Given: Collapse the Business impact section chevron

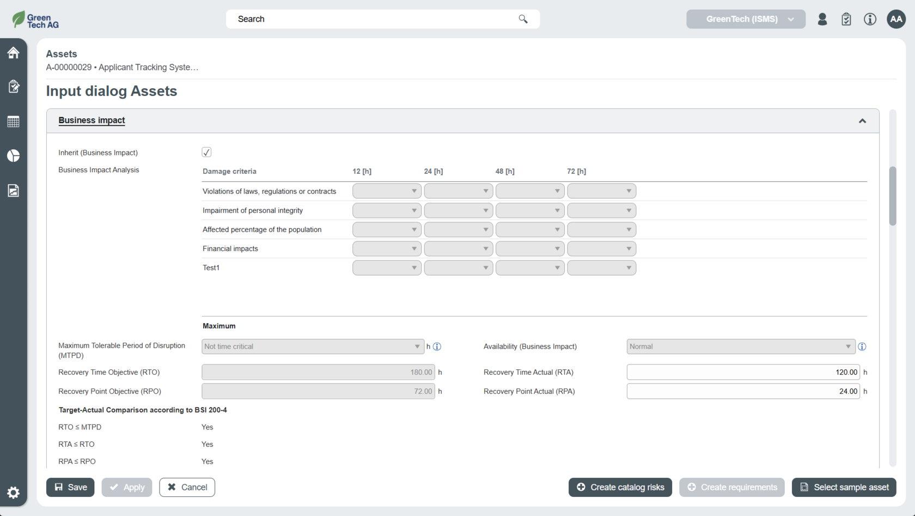Looking at the screenshot, I should point(862,121).
